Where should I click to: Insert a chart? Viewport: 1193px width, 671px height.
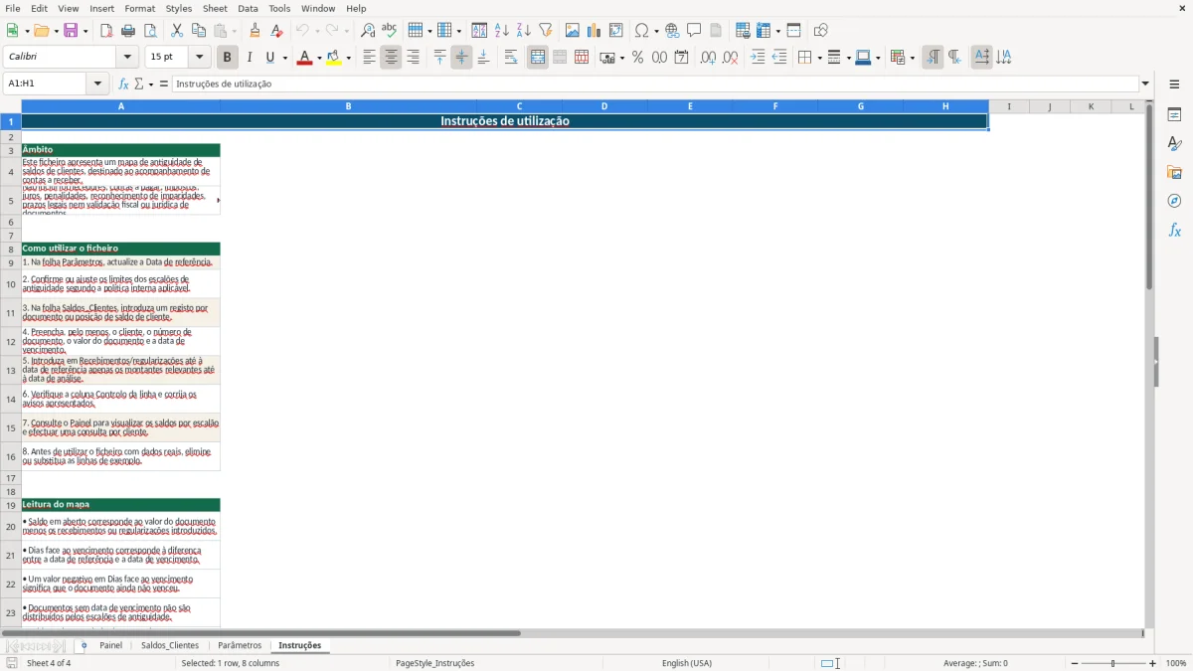click(x=595, y=31)
